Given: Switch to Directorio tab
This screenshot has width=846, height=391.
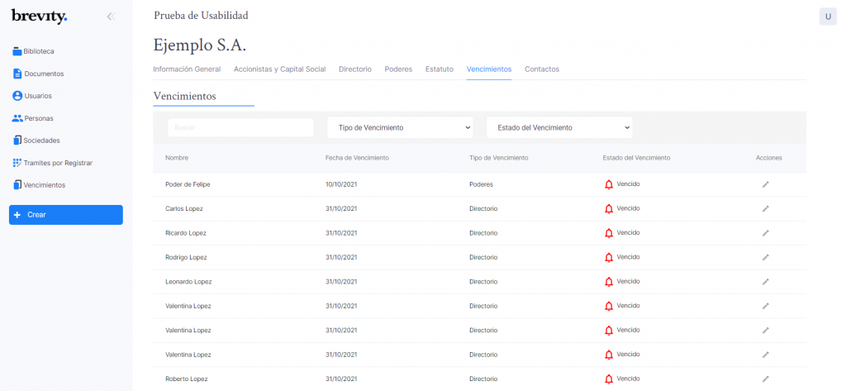Looking at the screenshot, I should click(355, 69).
